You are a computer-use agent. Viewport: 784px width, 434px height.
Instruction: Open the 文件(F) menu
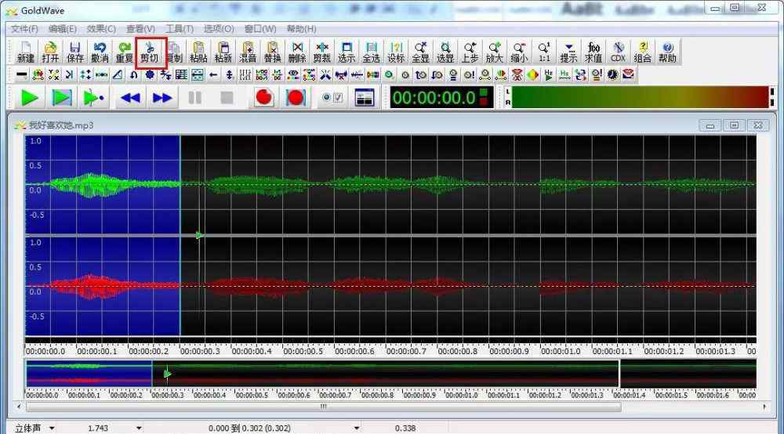(x=24, y=29)
